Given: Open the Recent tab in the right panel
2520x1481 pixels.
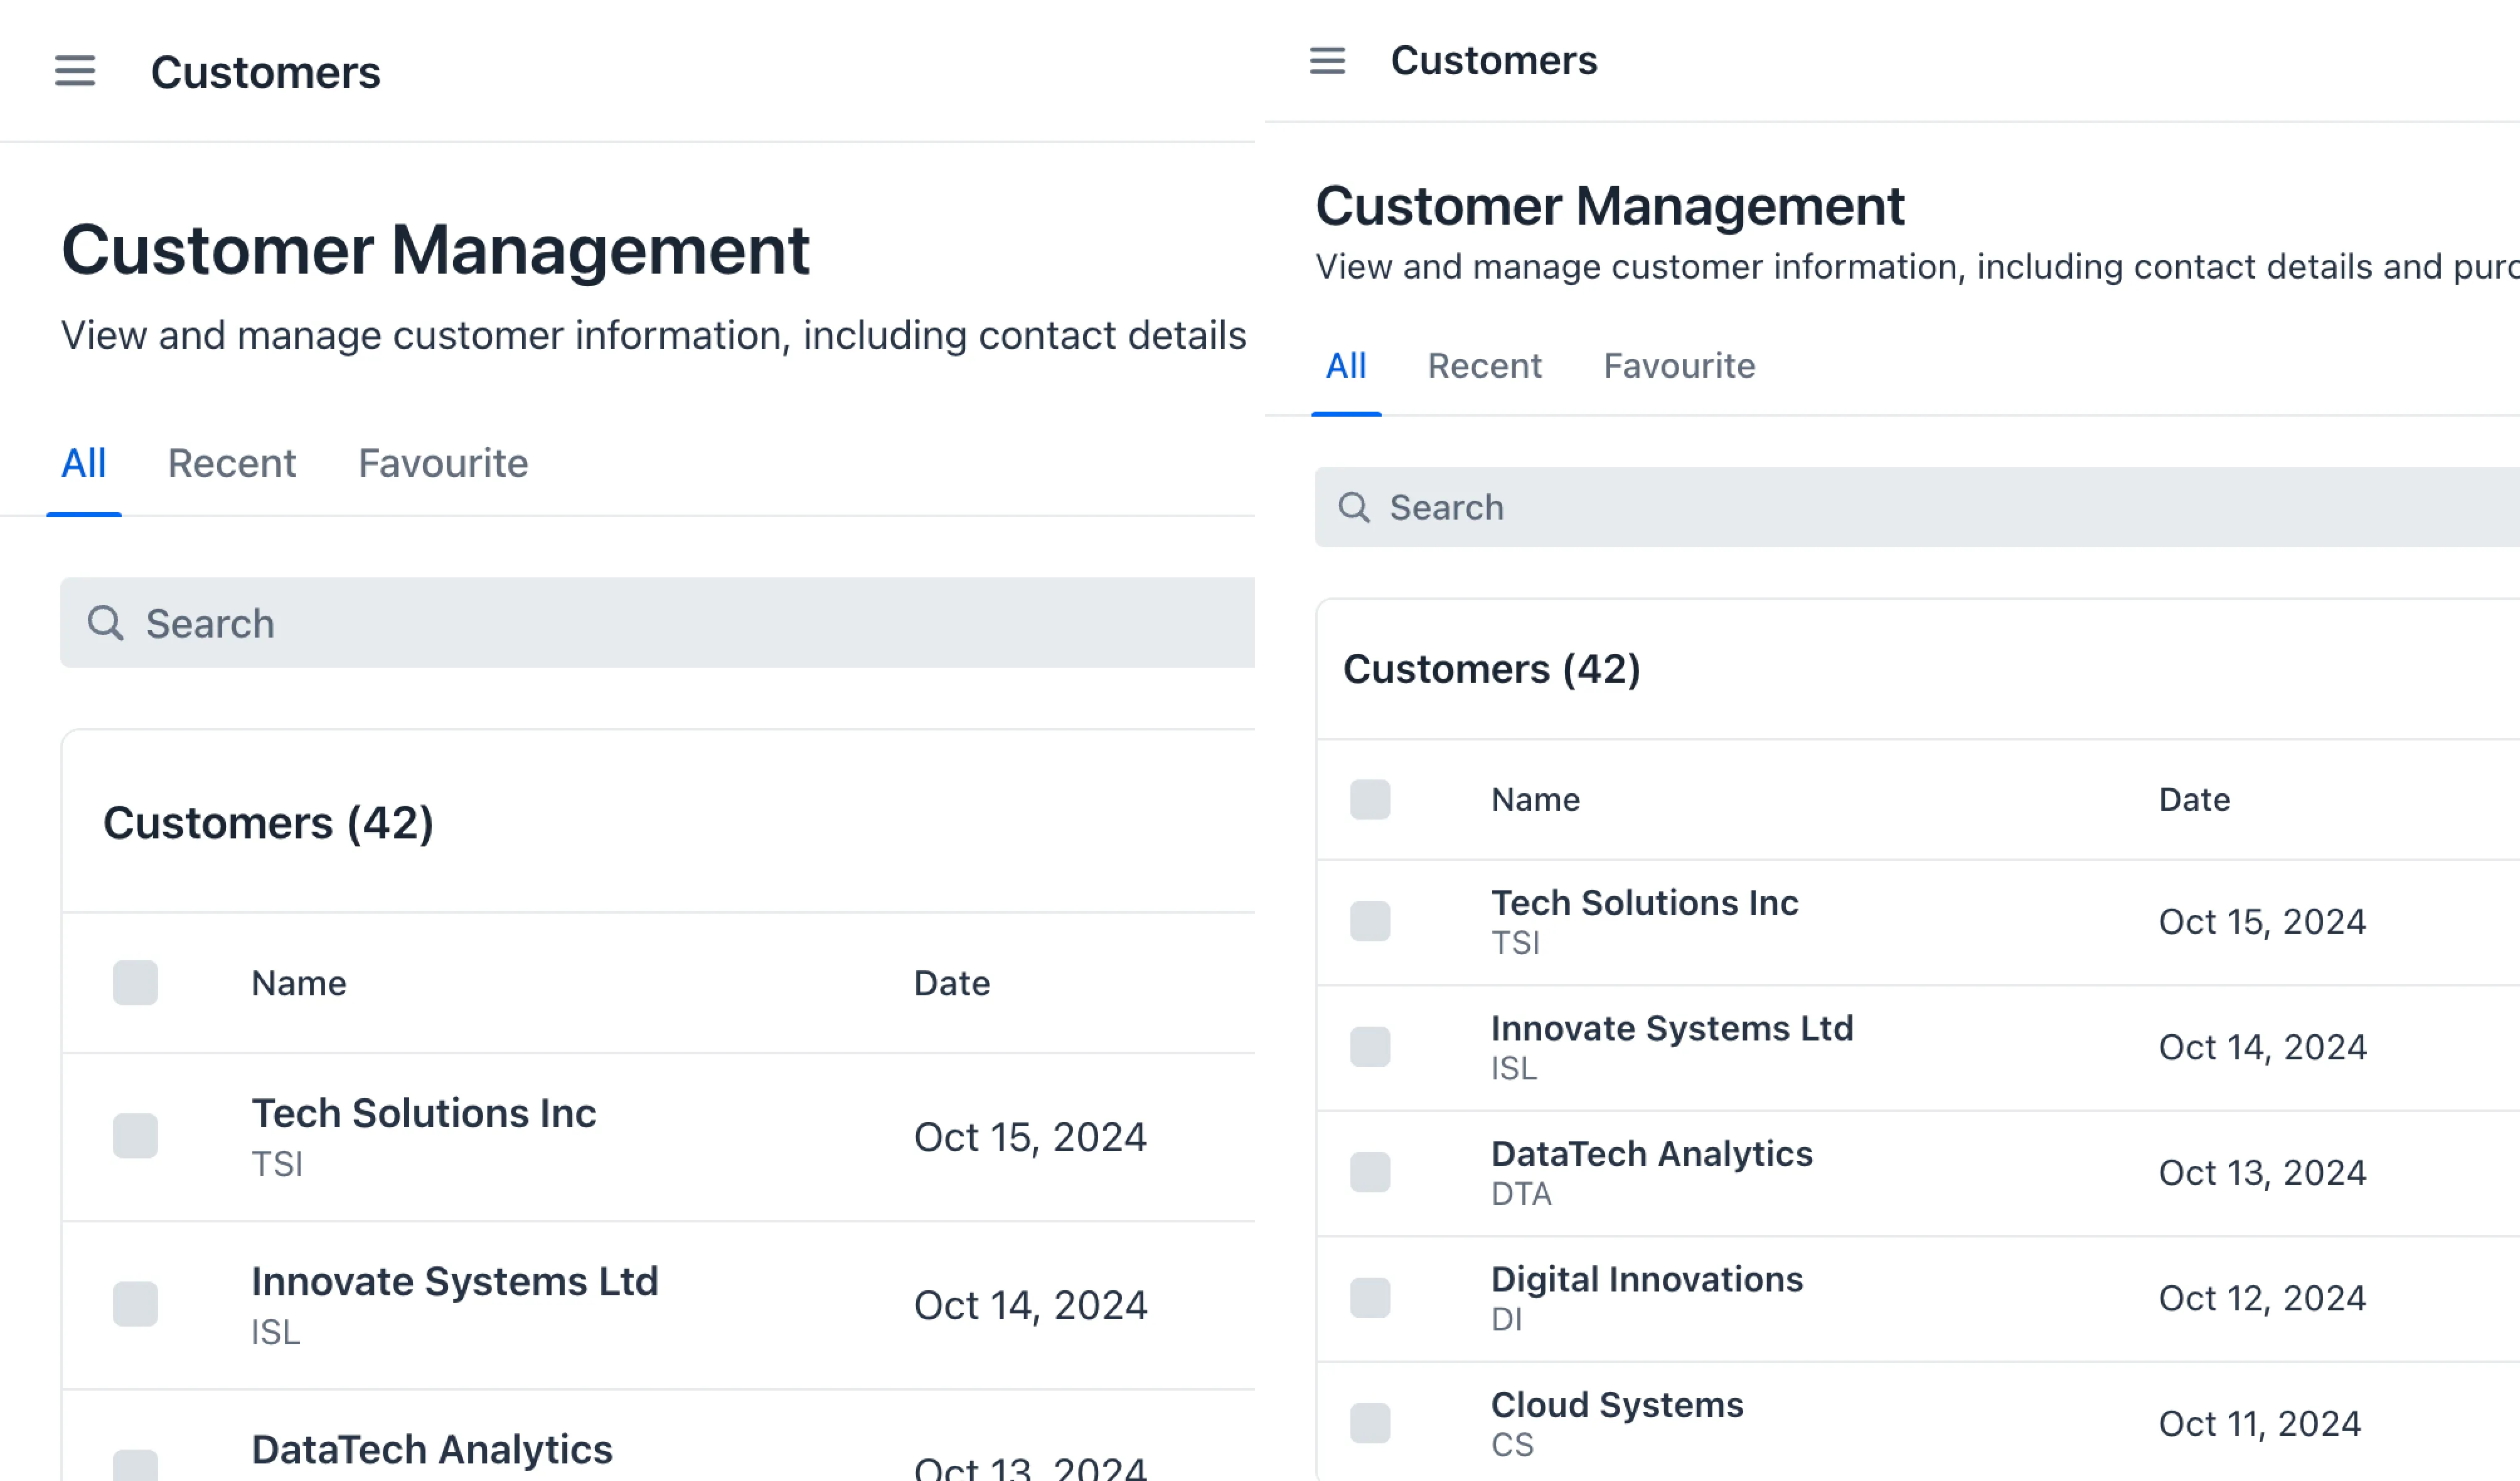Looking at the screenshot, I should click(x=1485, y=366).
